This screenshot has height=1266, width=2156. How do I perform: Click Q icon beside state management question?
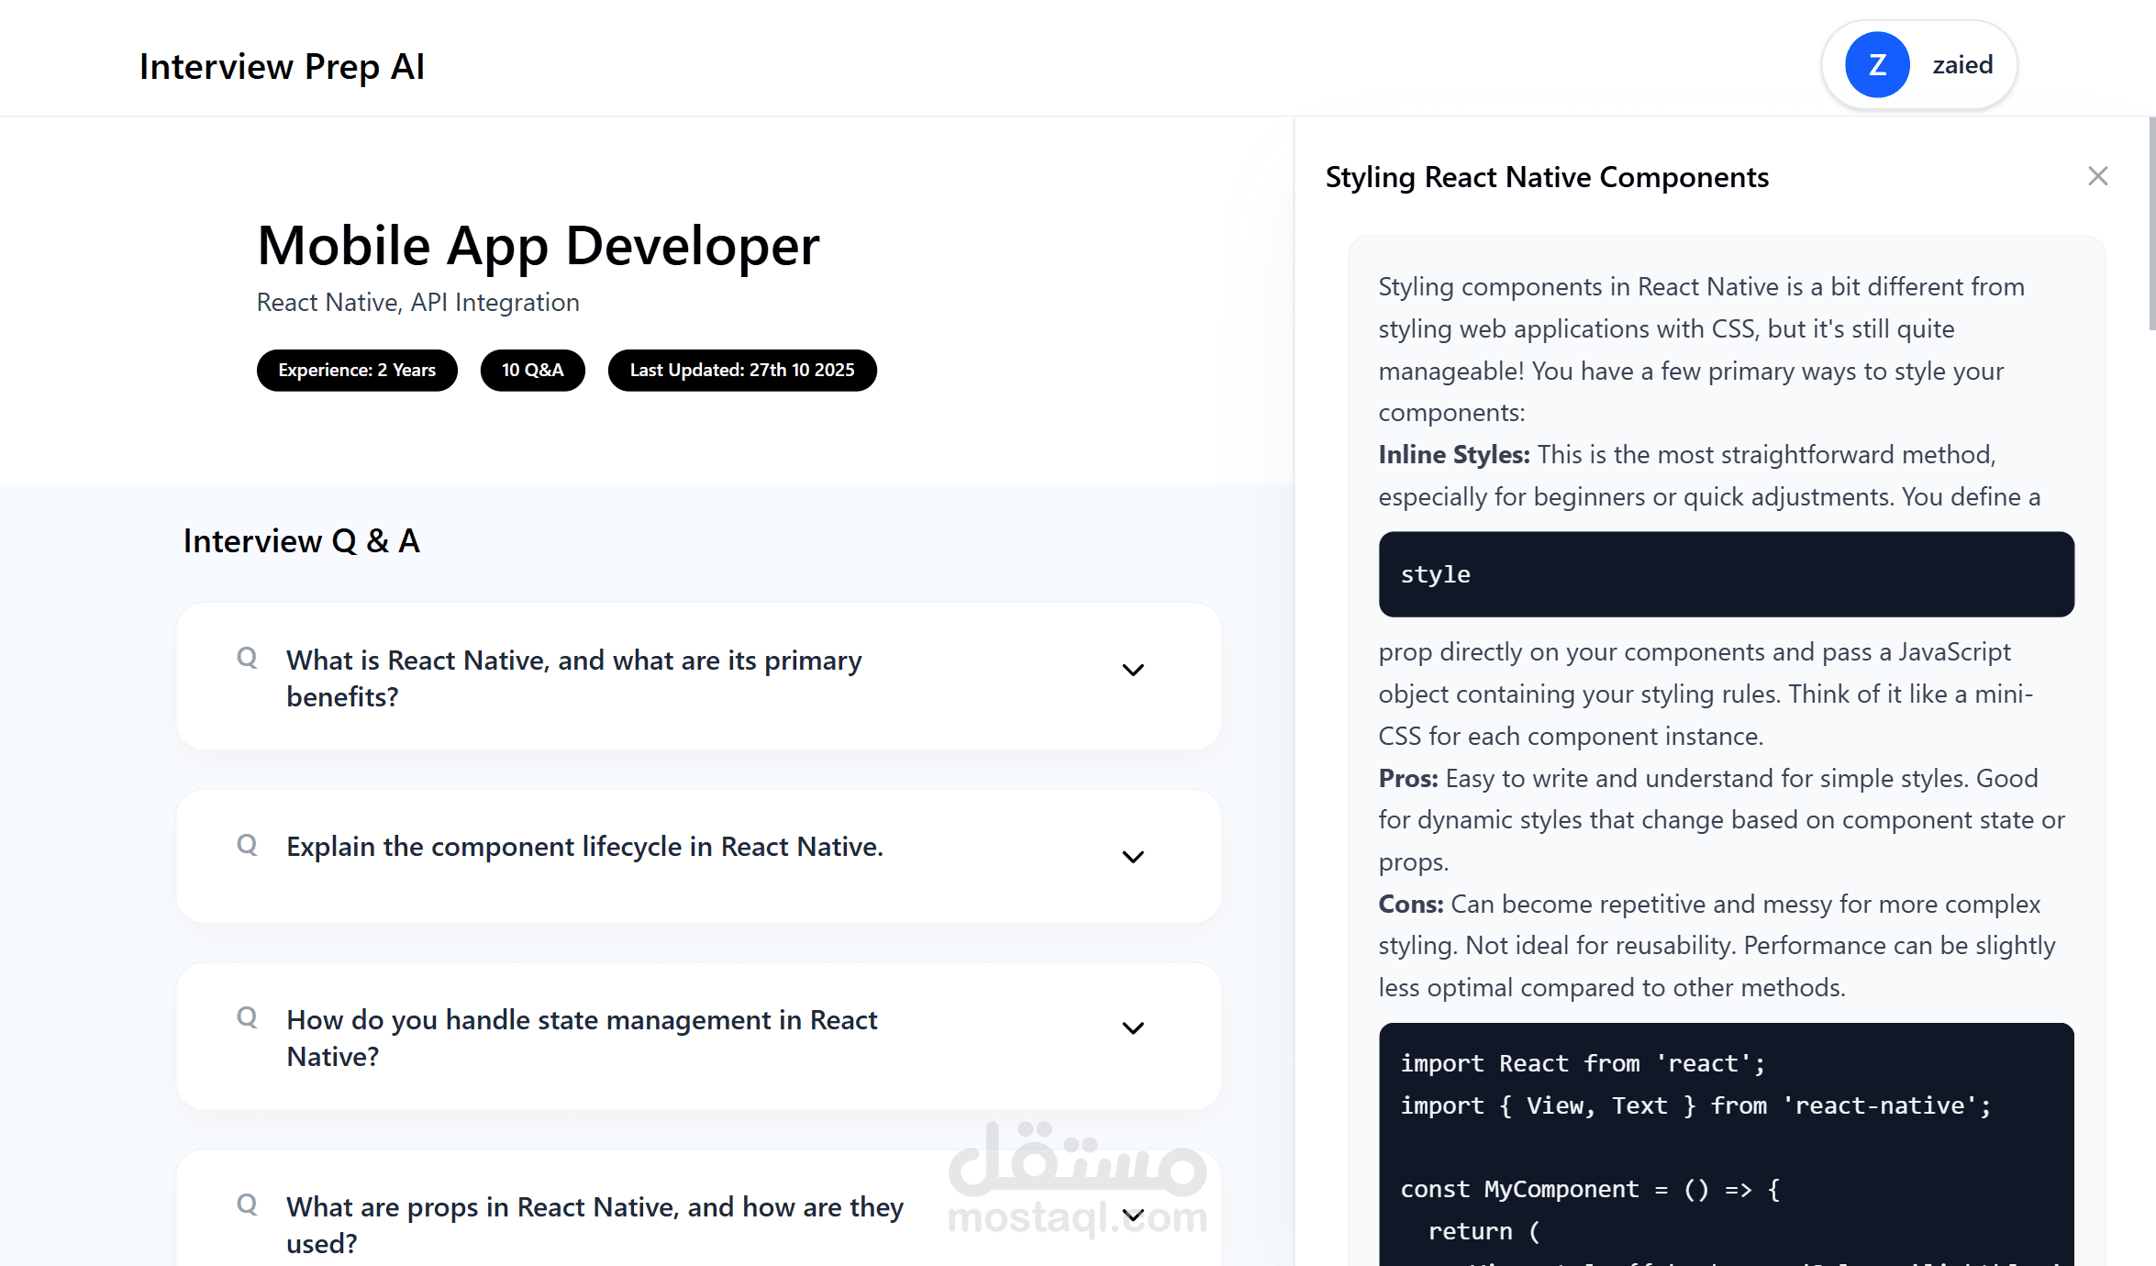pos(247,1017)
